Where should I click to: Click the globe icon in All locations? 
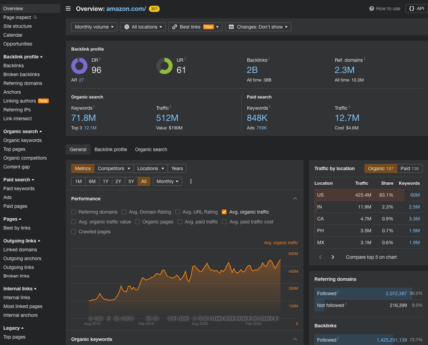pyautogui.click(x=127, y=27)
